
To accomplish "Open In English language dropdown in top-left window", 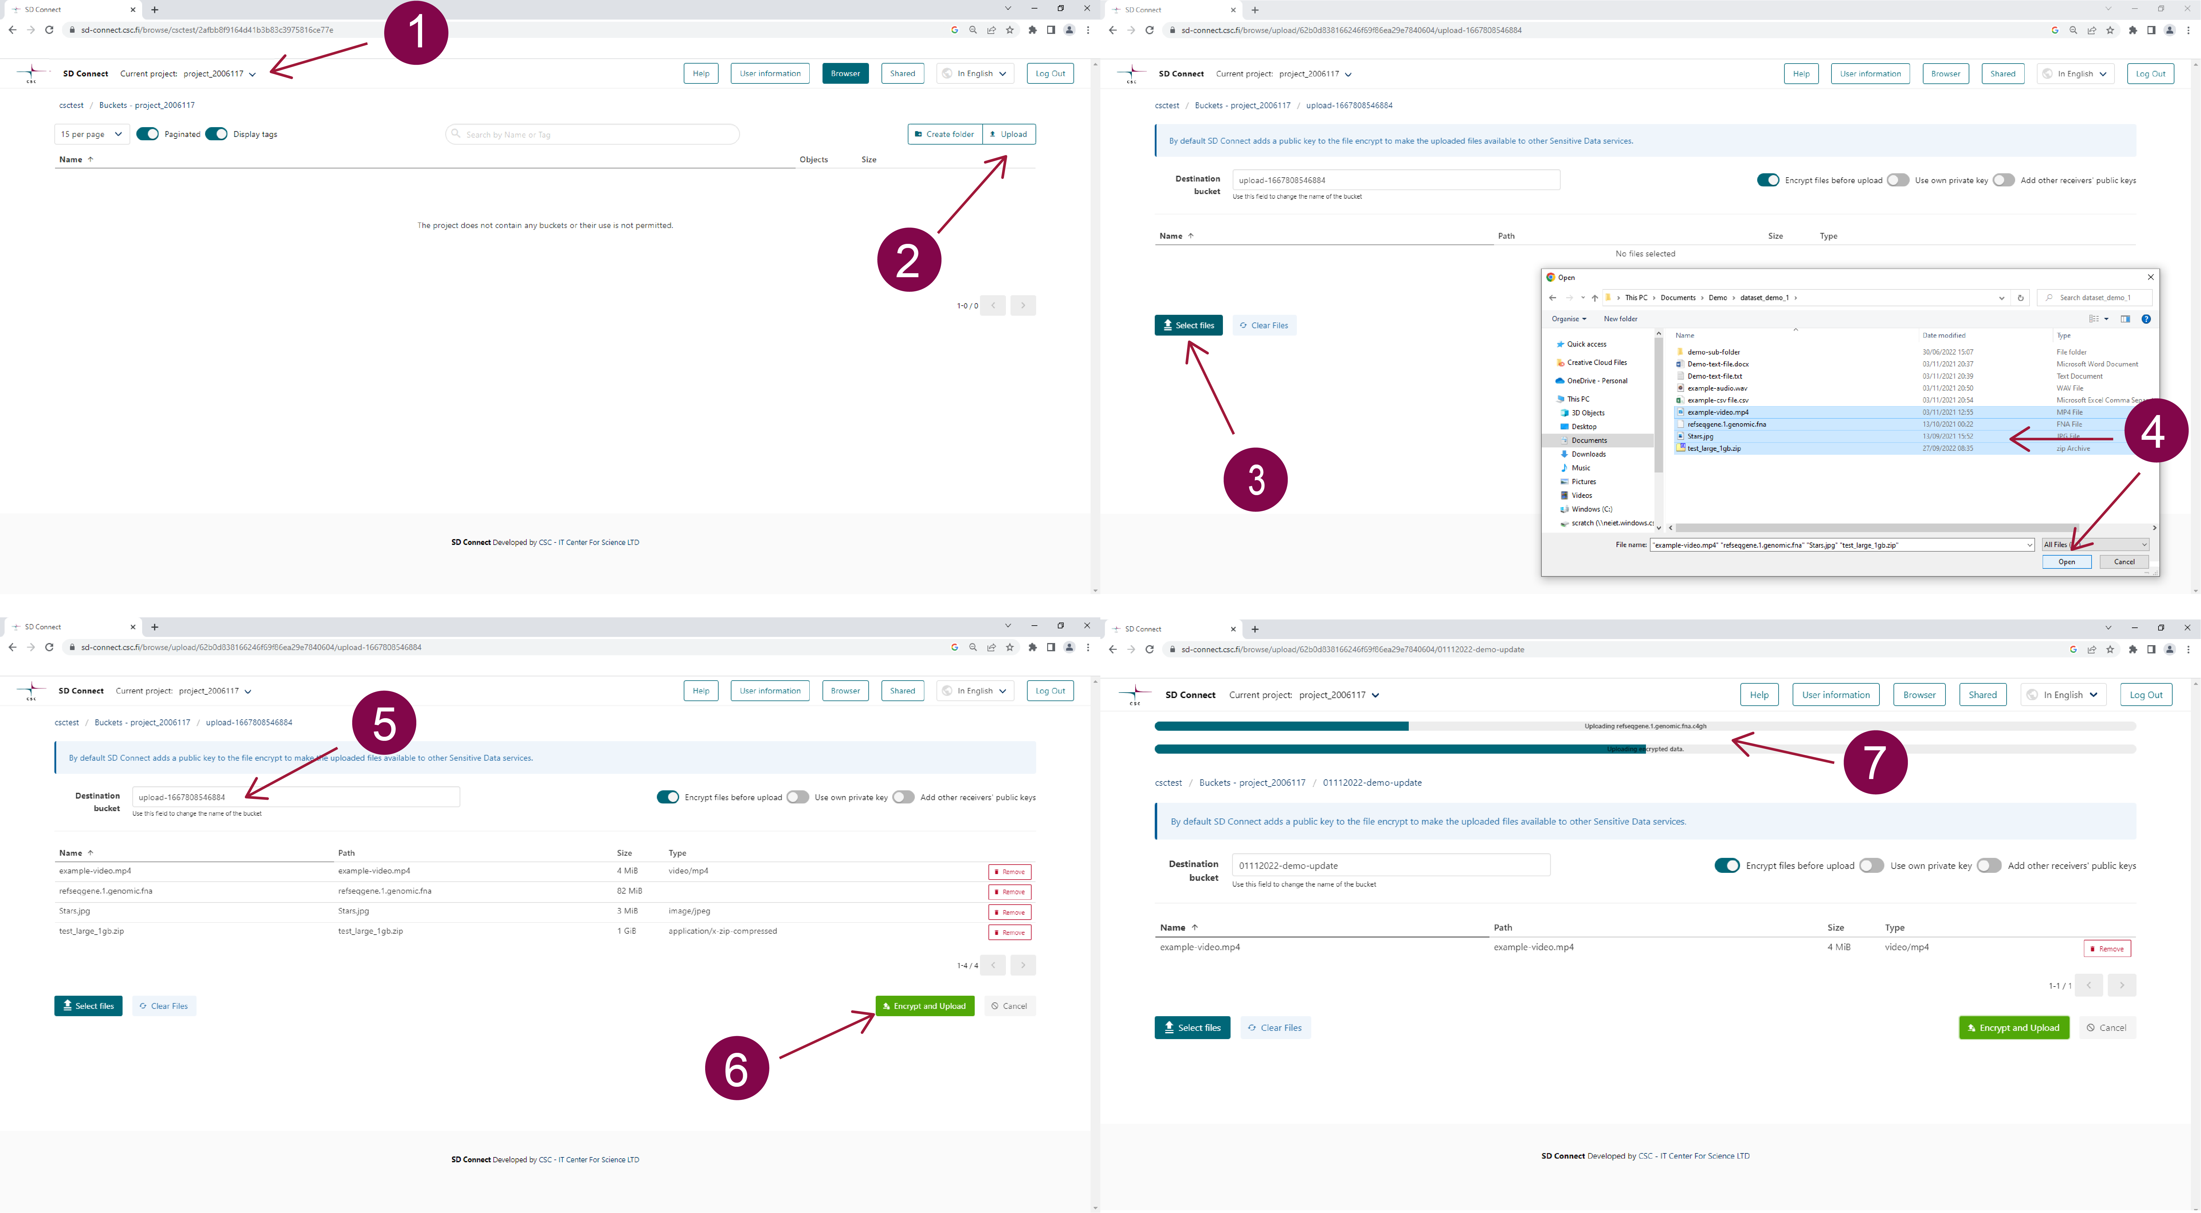I will point(975,73).
